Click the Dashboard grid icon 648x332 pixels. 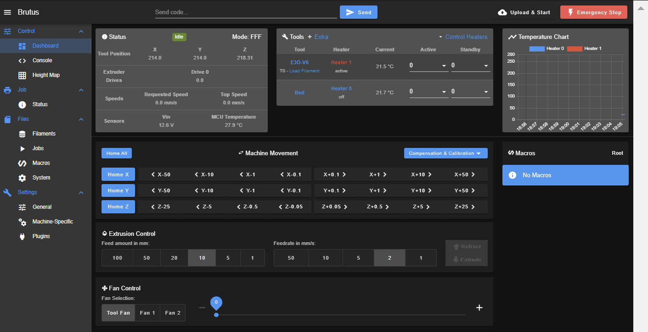[x=22, y=46]
